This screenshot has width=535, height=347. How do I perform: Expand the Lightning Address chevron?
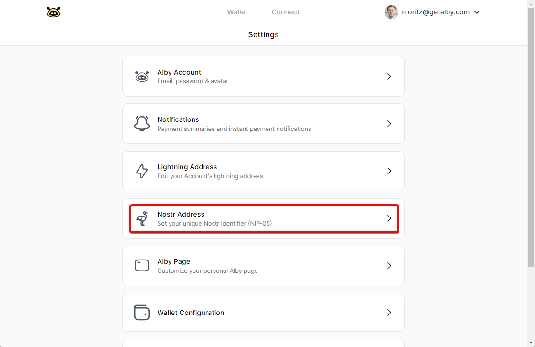tap(389, 171)
